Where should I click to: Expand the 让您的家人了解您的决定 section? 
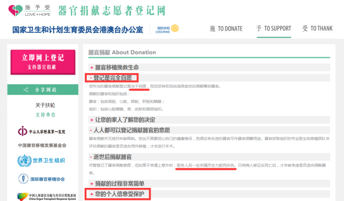pos(209,120)
